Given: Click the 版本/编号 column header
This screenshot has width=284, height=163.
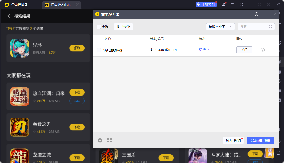Looking at the screenshot, I should pyautogui.click(x=157, y=39).
